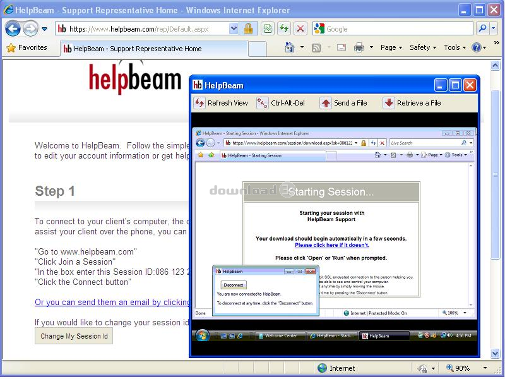Select the HelpBeam - Support Representative Home tab
The width and height of the screenshot is (505, 379).
[154, 49]
